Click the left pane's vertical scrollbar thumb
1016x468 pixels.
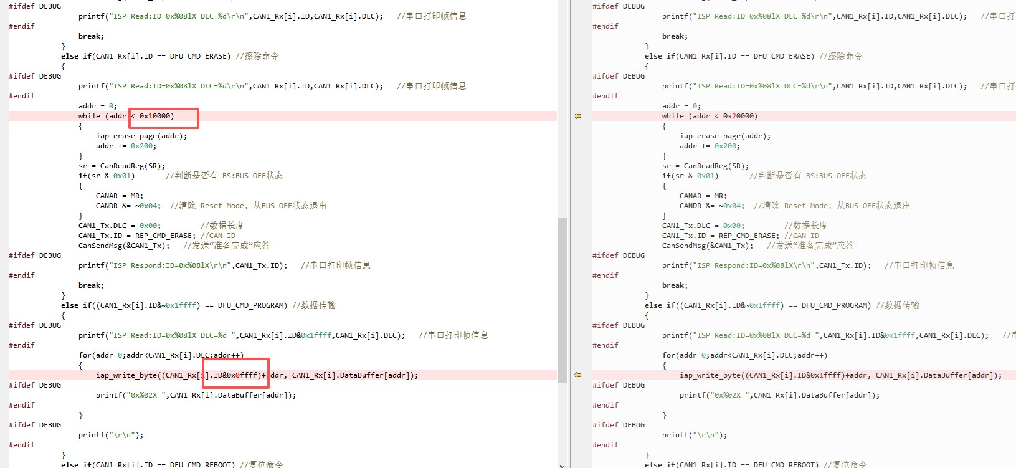(x=562, y=299)
